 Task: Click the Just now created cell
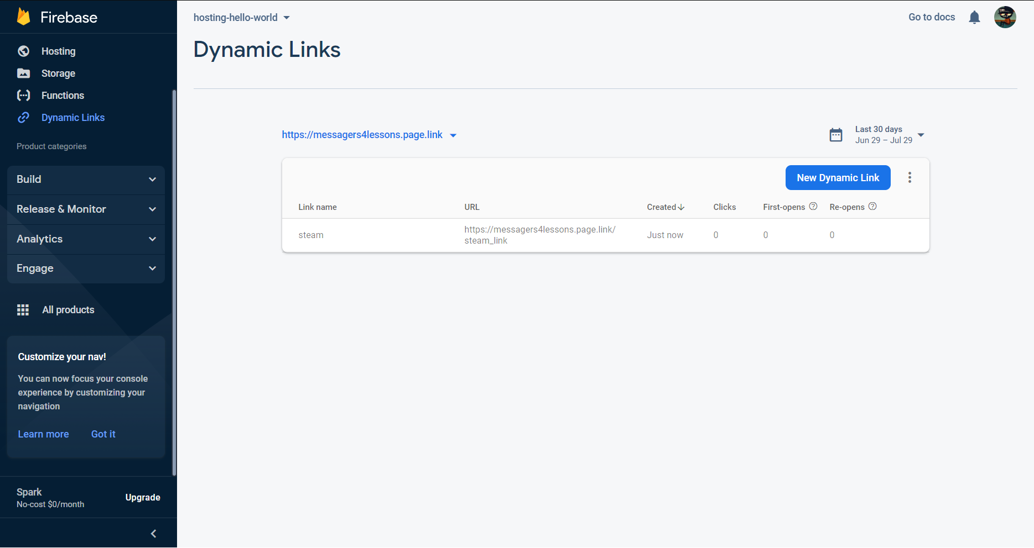coord(665,235)
